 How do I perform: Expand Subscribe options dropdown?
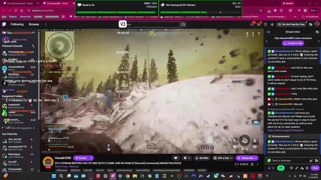pos(256,158)
